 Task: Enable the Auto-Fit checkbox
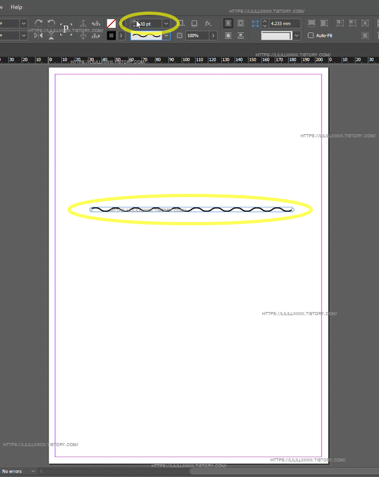(310, 35)
